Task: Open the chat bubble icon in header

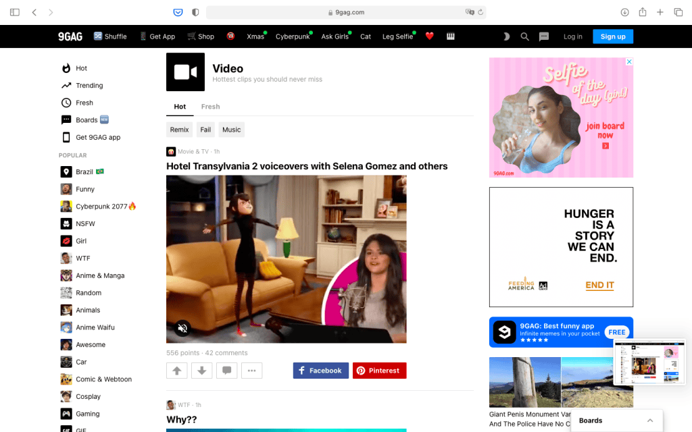Action: pyautogui.click(x=544, y=36)
